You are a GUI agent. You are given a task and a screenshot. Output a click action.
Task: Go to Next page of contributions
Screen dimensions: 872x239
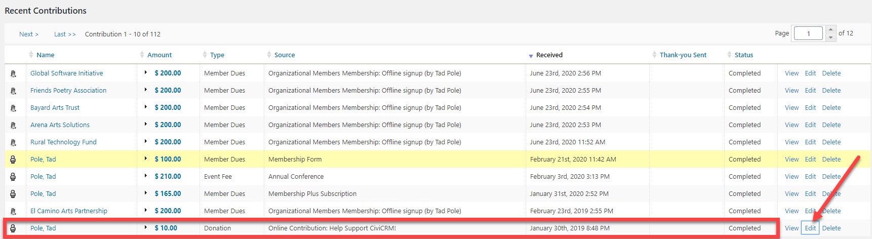click(x=29, y=34)
